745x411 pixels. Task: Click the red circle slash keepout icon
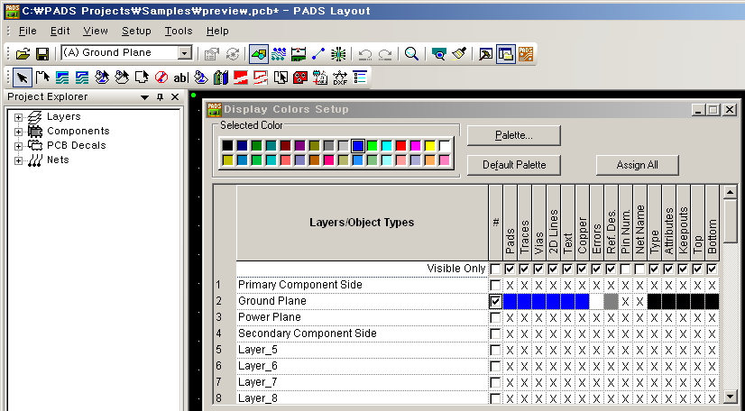click(x=161, y=78)
